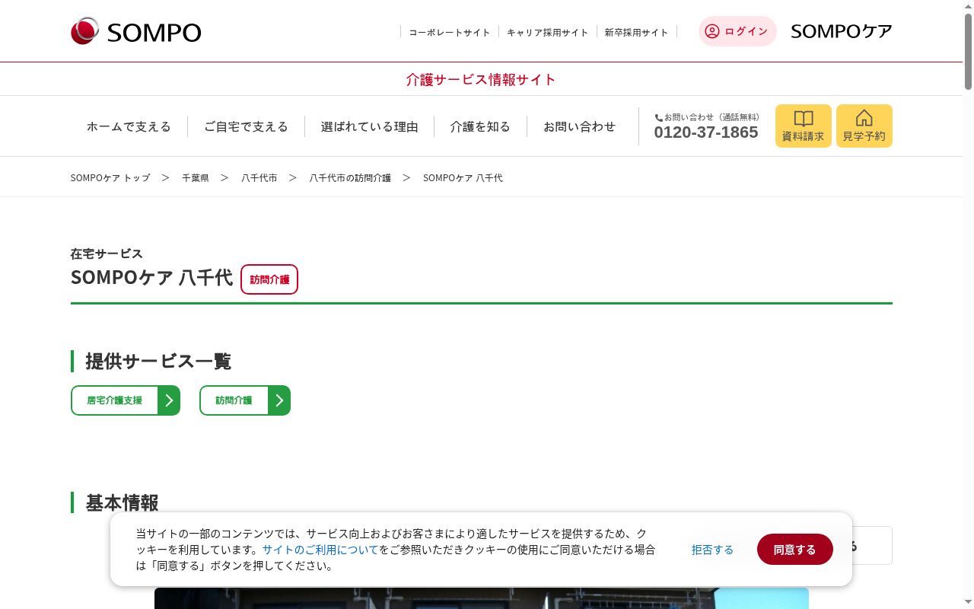
Task: Click the ログイン button
Action: pos(737,31)
